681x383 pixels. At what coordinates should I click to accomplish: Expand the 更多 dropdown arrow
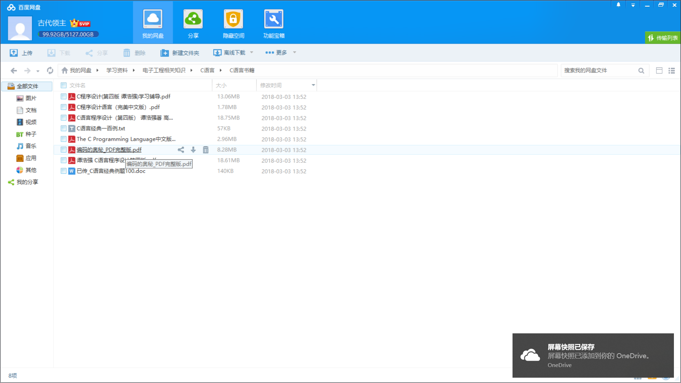294,52
